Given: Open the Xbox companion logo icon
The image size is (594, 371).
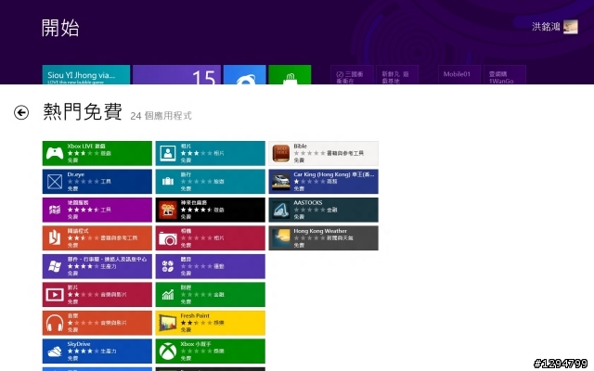Looking at the screenshot, I should click(x=168, y=352).
